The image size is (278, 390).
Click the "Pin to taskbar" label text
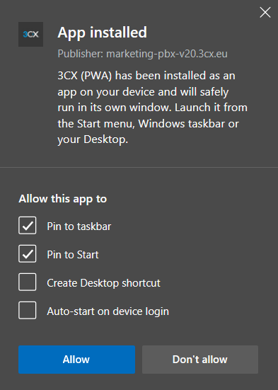click(x=79, y=226)
